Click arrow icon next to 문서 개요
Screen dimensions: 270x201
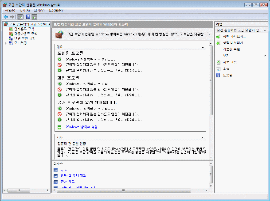(55, 182)
